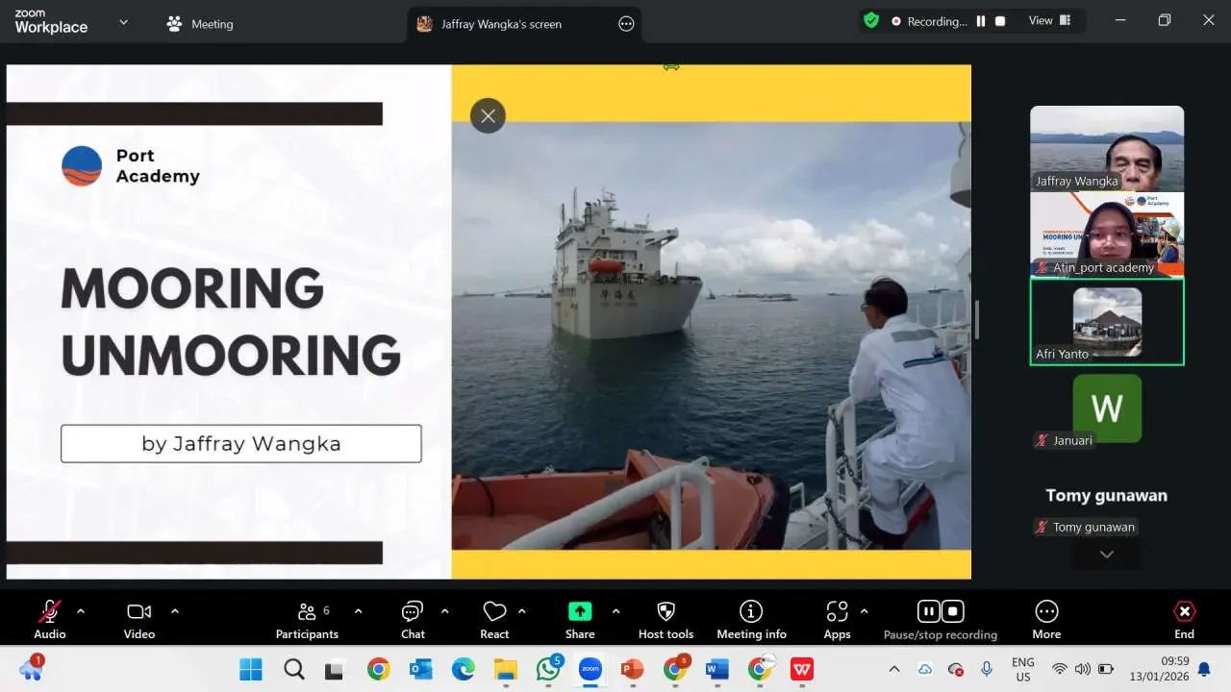Open shared screen options ellipsis

[x=626, y=24]
